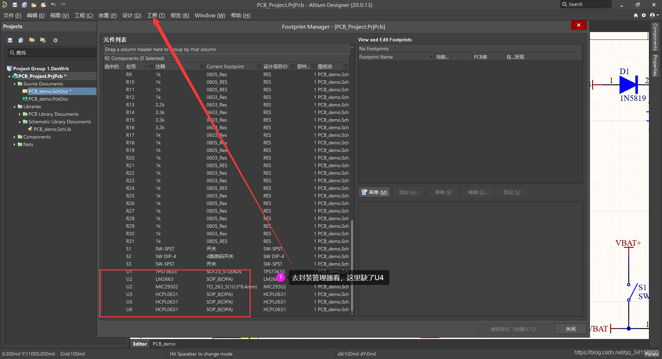Click the top-right Search box

pyautogui.click(x=586, y=4)
